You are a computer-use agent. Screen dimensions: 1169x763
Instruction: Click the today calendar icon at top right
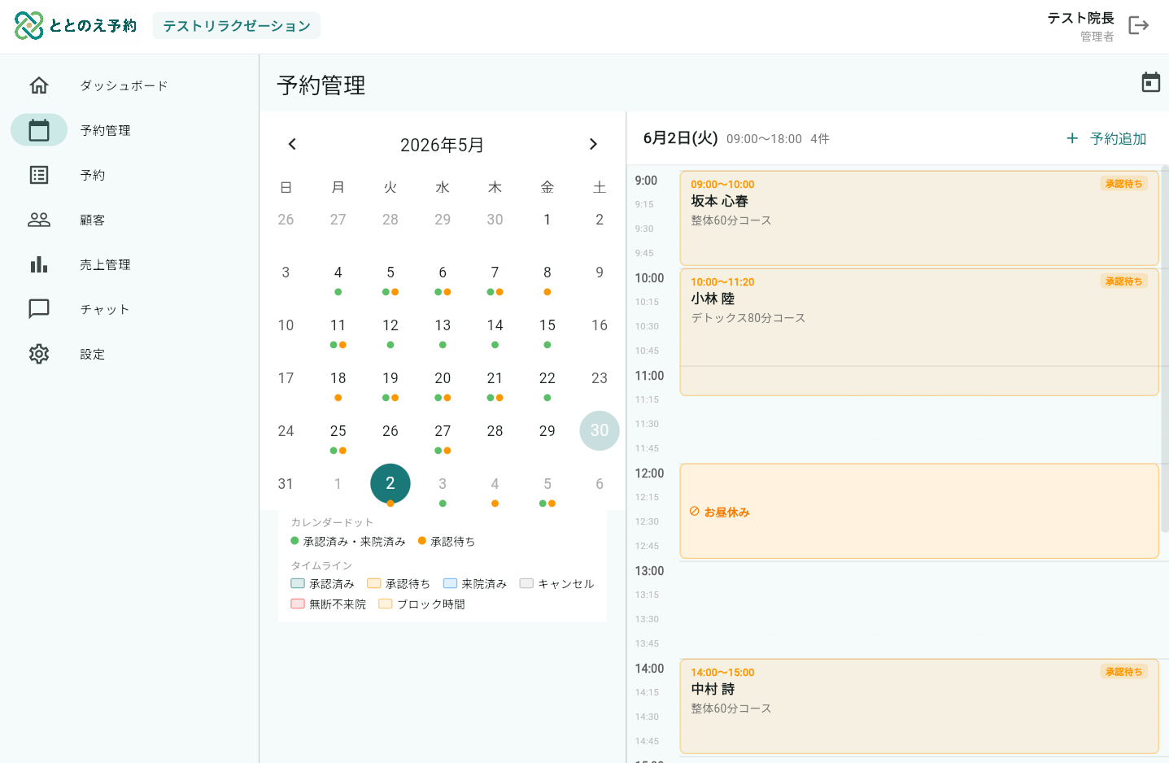[x=1151, y=82]
